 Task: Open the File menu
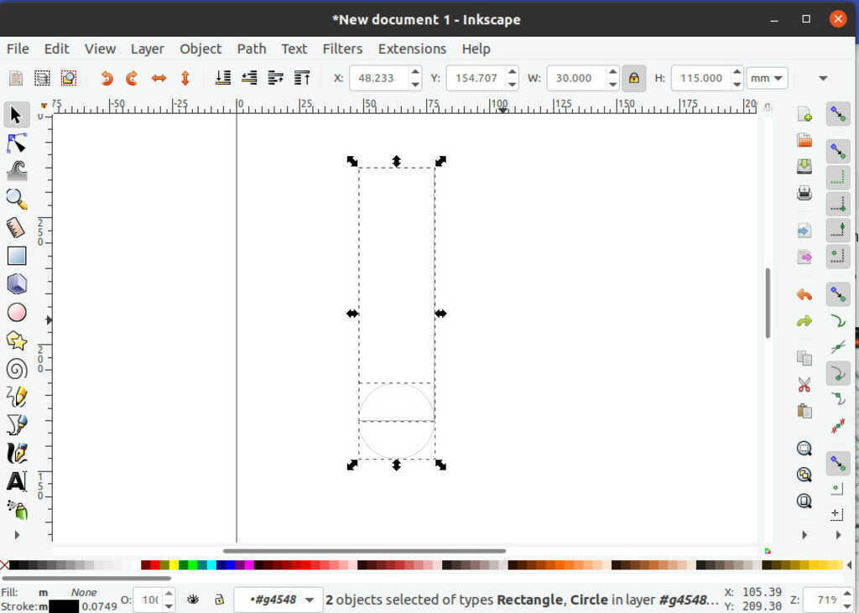coord(18,49)
